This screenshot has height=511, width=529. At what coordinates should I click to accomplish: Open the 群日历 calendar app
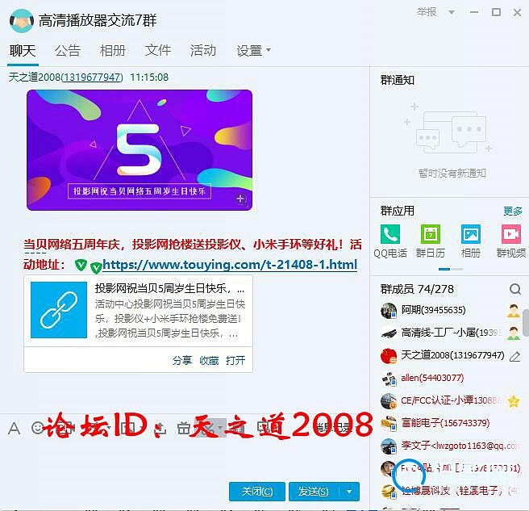click(x=431, y=234)
